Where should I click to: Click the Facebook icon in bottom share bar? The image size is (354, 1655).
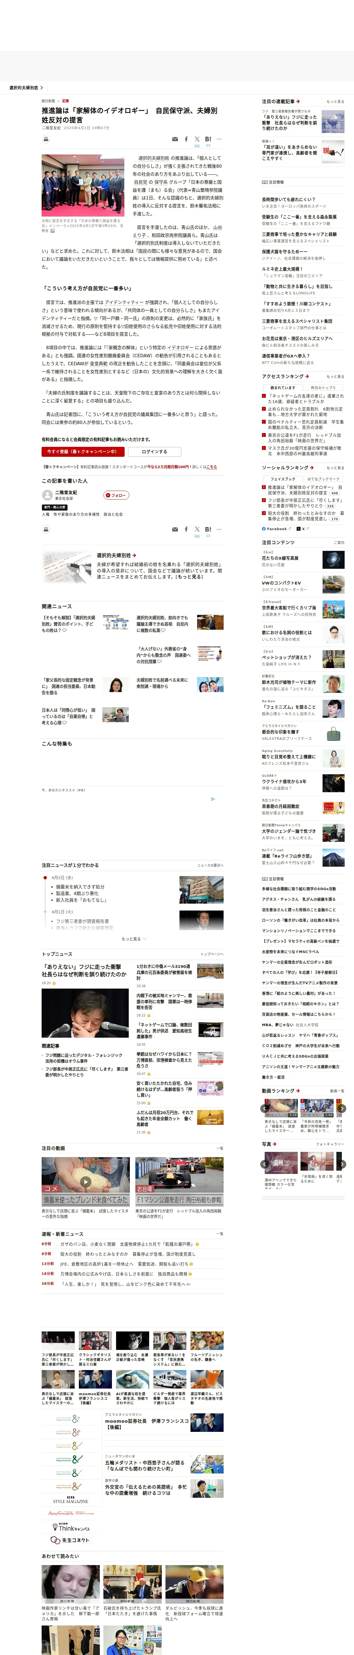[x=186, y=529]
